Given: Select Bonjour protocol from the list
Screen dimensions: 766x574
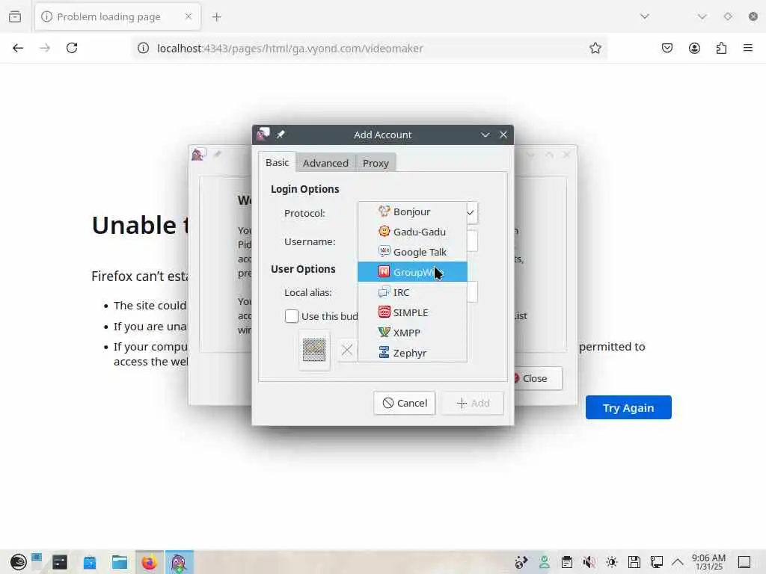Looking at the screenshot, I should (x=412, y=212).
